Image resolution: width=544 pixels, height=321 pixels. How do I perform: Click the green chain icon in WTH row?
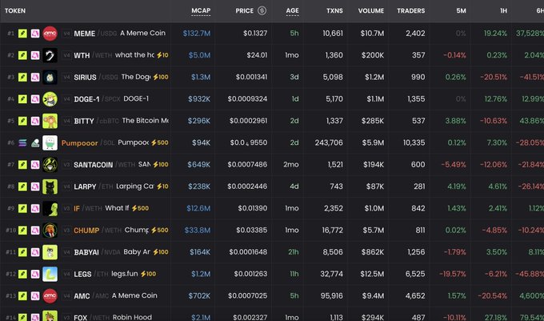point(22,55)
